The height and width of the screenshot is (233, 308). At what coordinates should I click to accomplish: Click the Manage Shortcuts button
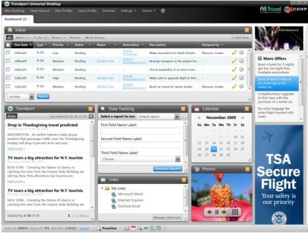[167, 218]
